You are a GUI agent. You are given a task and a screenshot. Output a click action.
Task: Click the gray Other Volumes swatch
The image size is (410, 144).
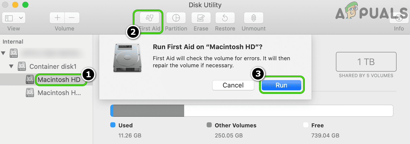click(x=209, y=125)
